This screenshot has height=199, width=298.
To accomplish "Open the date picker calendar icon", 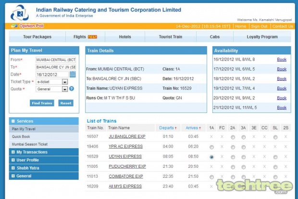I will tap(73, 75).
